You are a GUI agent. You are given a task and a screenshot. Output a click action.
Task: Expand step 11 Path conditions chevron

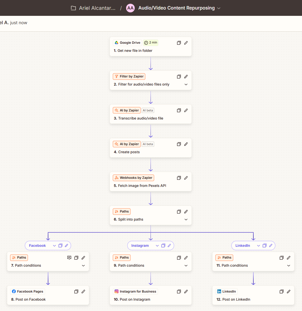click(289, 266)
